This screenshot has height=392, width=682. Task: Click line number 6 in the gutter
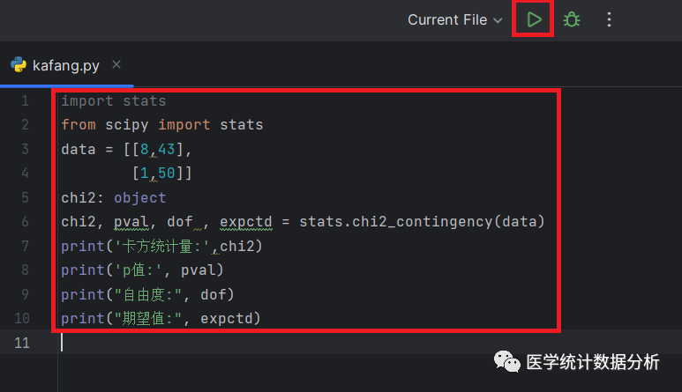click(25, 222)
